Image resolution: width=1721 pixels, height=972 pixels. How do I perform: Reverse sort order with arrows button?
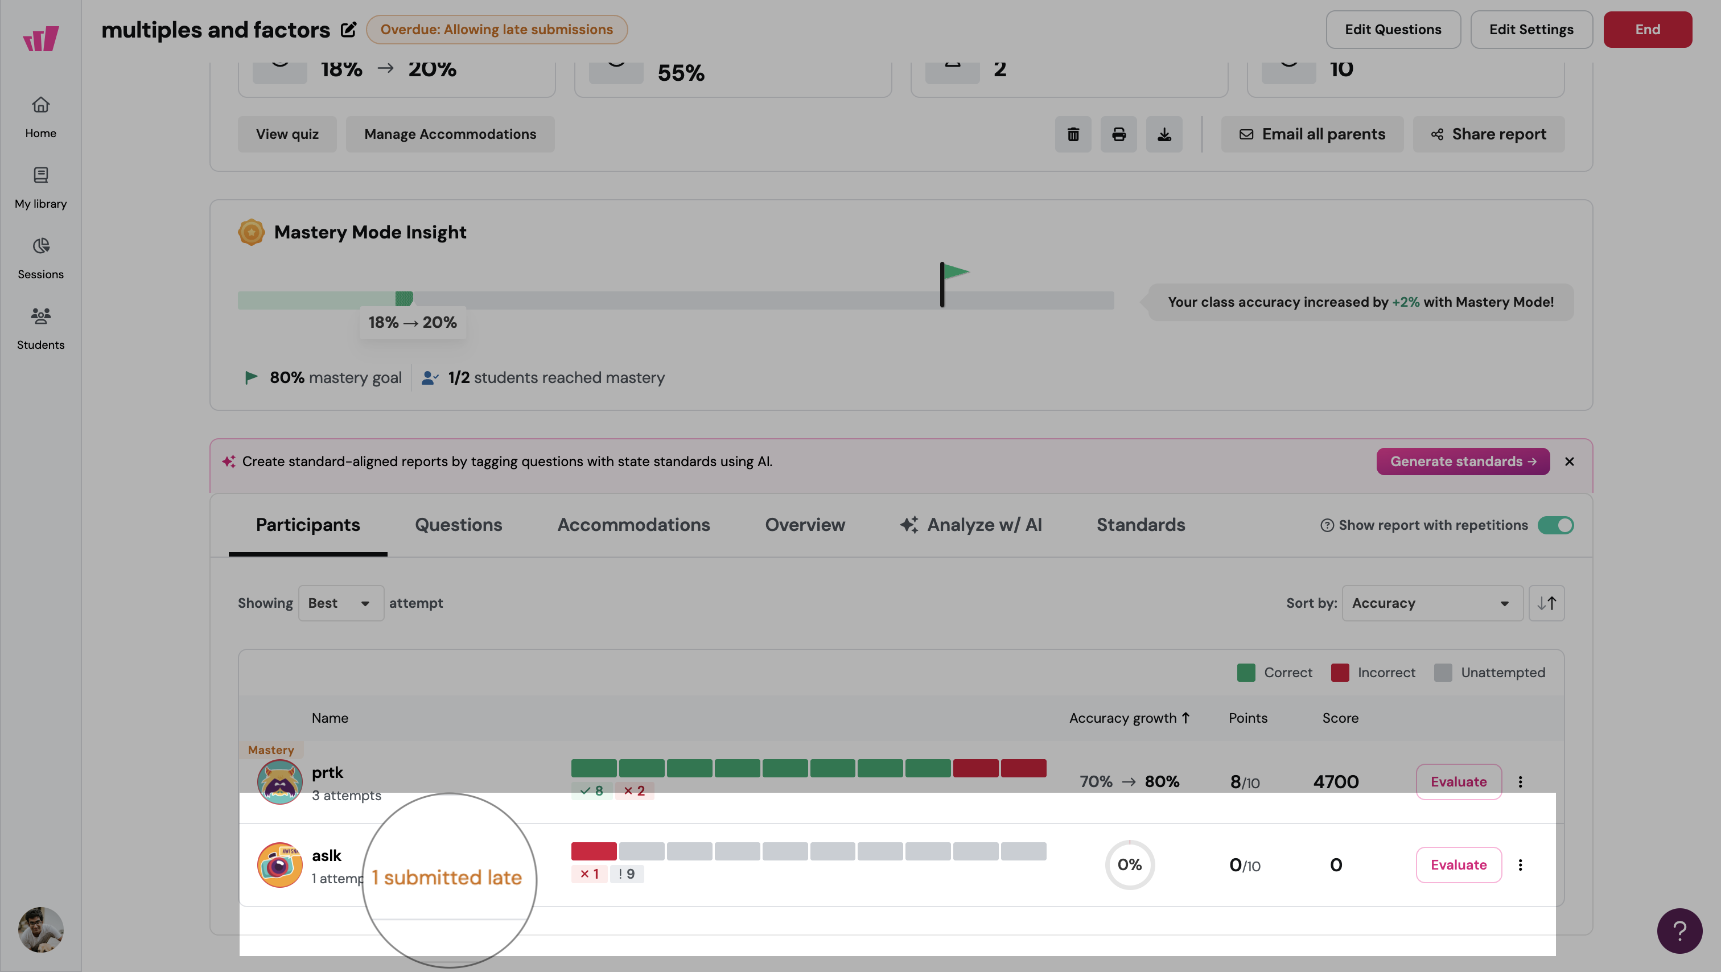tap(1546, 603)
